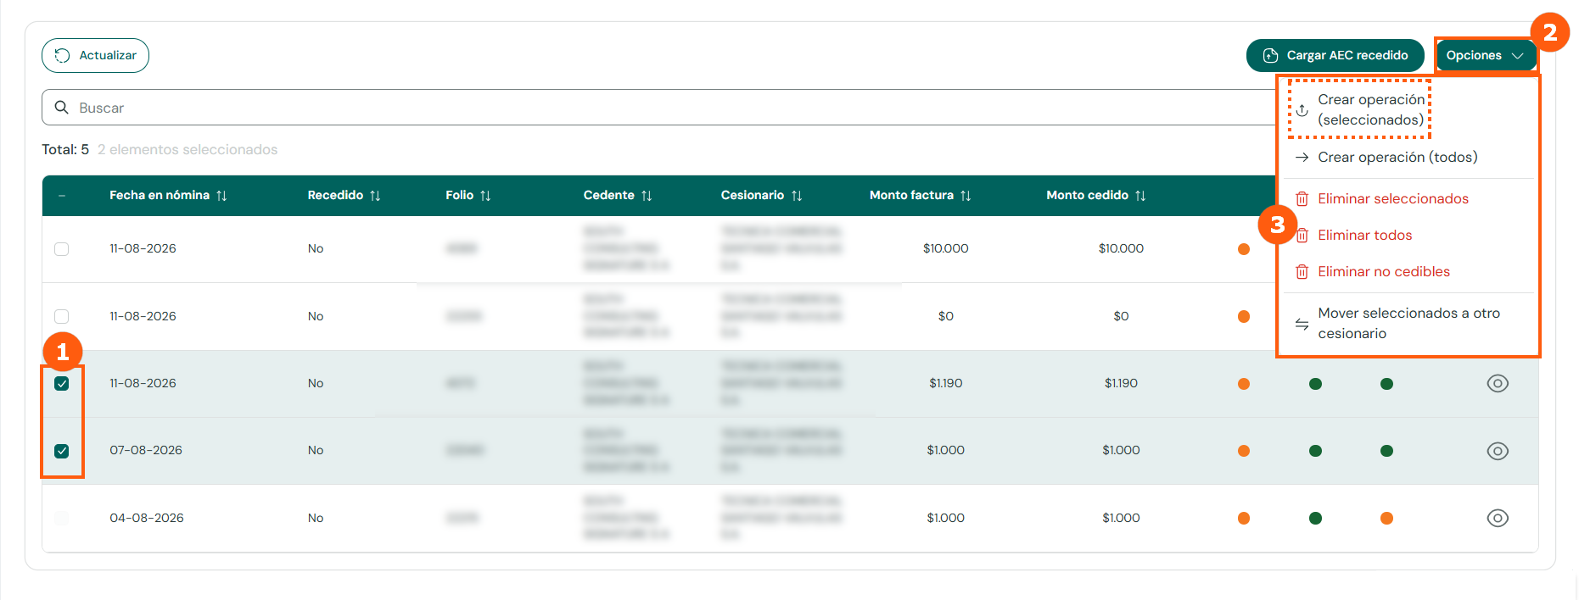Screen dimensions: 1579x600
Task: Toggle the header select-all checkbox
Action: pyautogui.click(x=62, y=196)
